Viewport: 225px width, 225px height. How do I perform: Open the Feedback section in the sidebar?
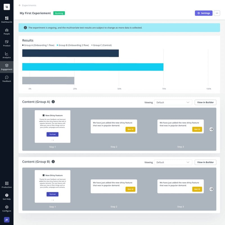coord(6,79)
